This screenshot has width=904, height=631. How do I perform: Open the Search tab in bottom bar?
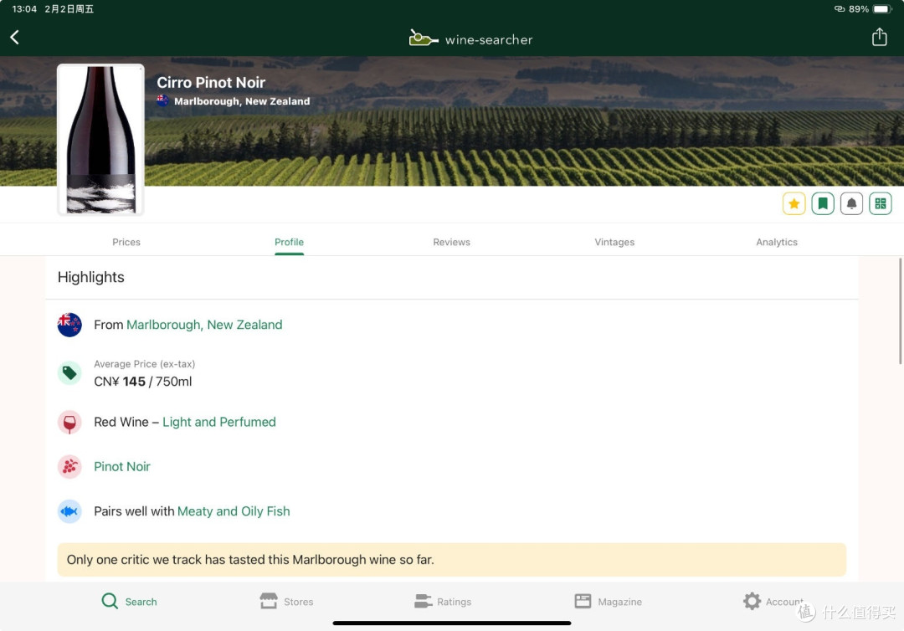129,601
